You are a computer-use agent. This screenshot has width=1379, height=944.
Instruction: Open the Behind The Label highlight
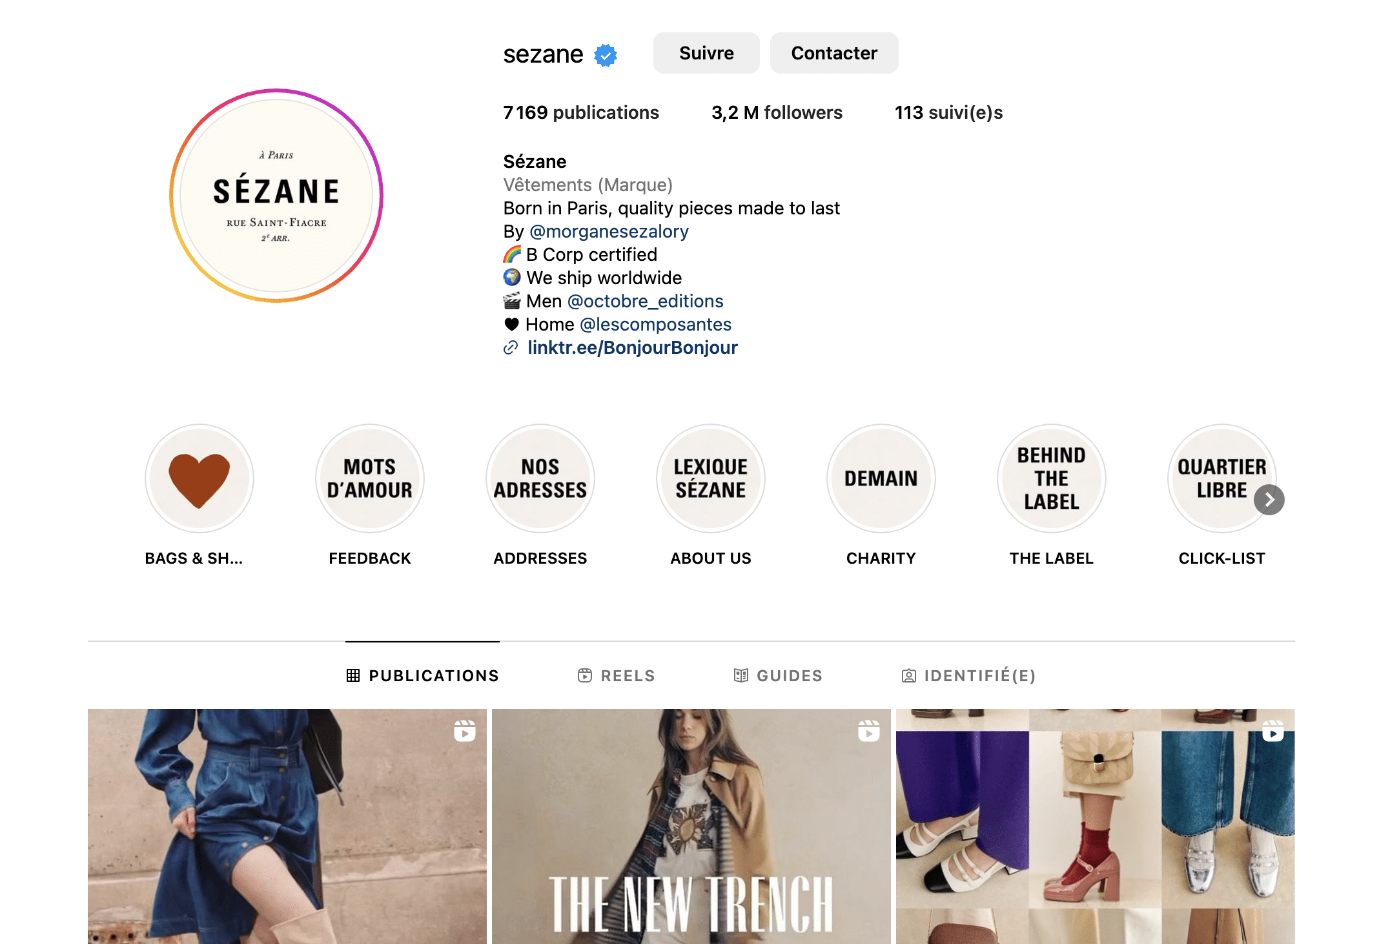coord(1052,478)
